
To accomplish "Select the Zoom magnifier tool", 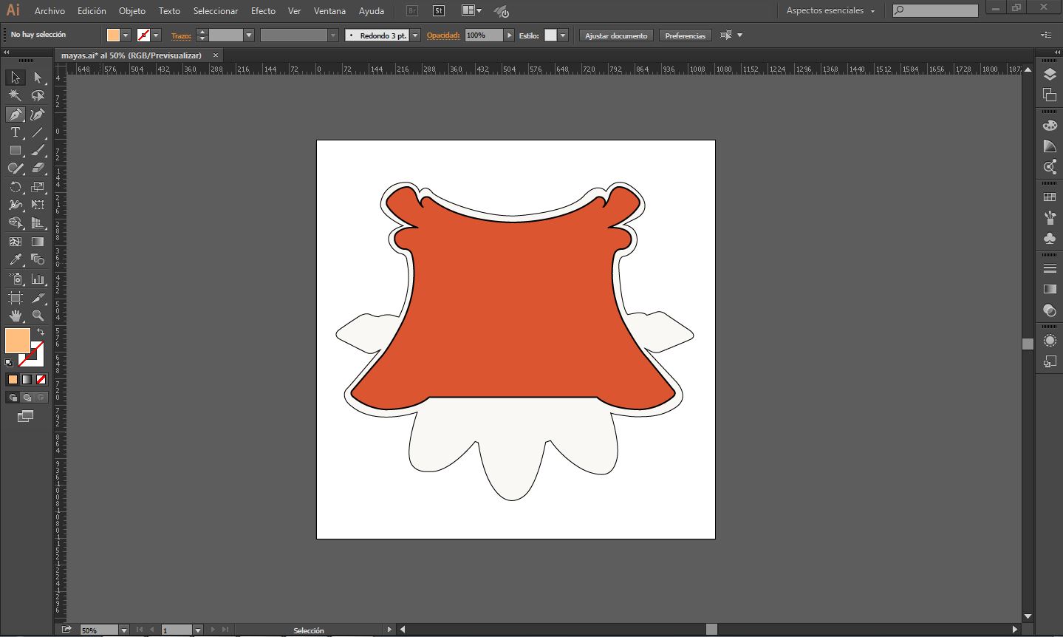I will (38, 316).
